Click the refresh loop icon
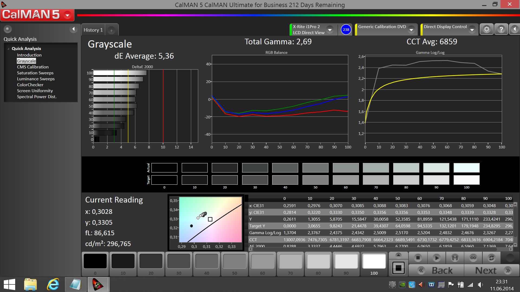This screenshot has width=520, height=292. pyautogui.click(x=491, y=258)
